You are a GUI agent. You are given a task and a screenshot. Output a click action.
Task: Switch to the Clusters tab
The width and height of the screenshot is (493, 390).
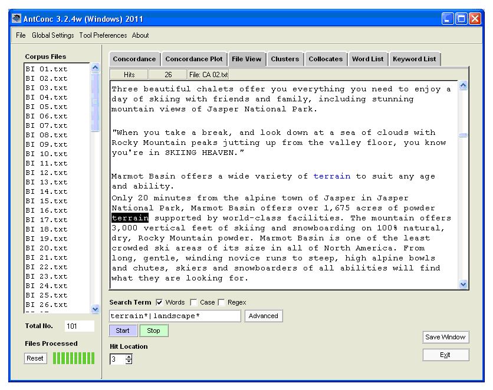coord(285,59)
